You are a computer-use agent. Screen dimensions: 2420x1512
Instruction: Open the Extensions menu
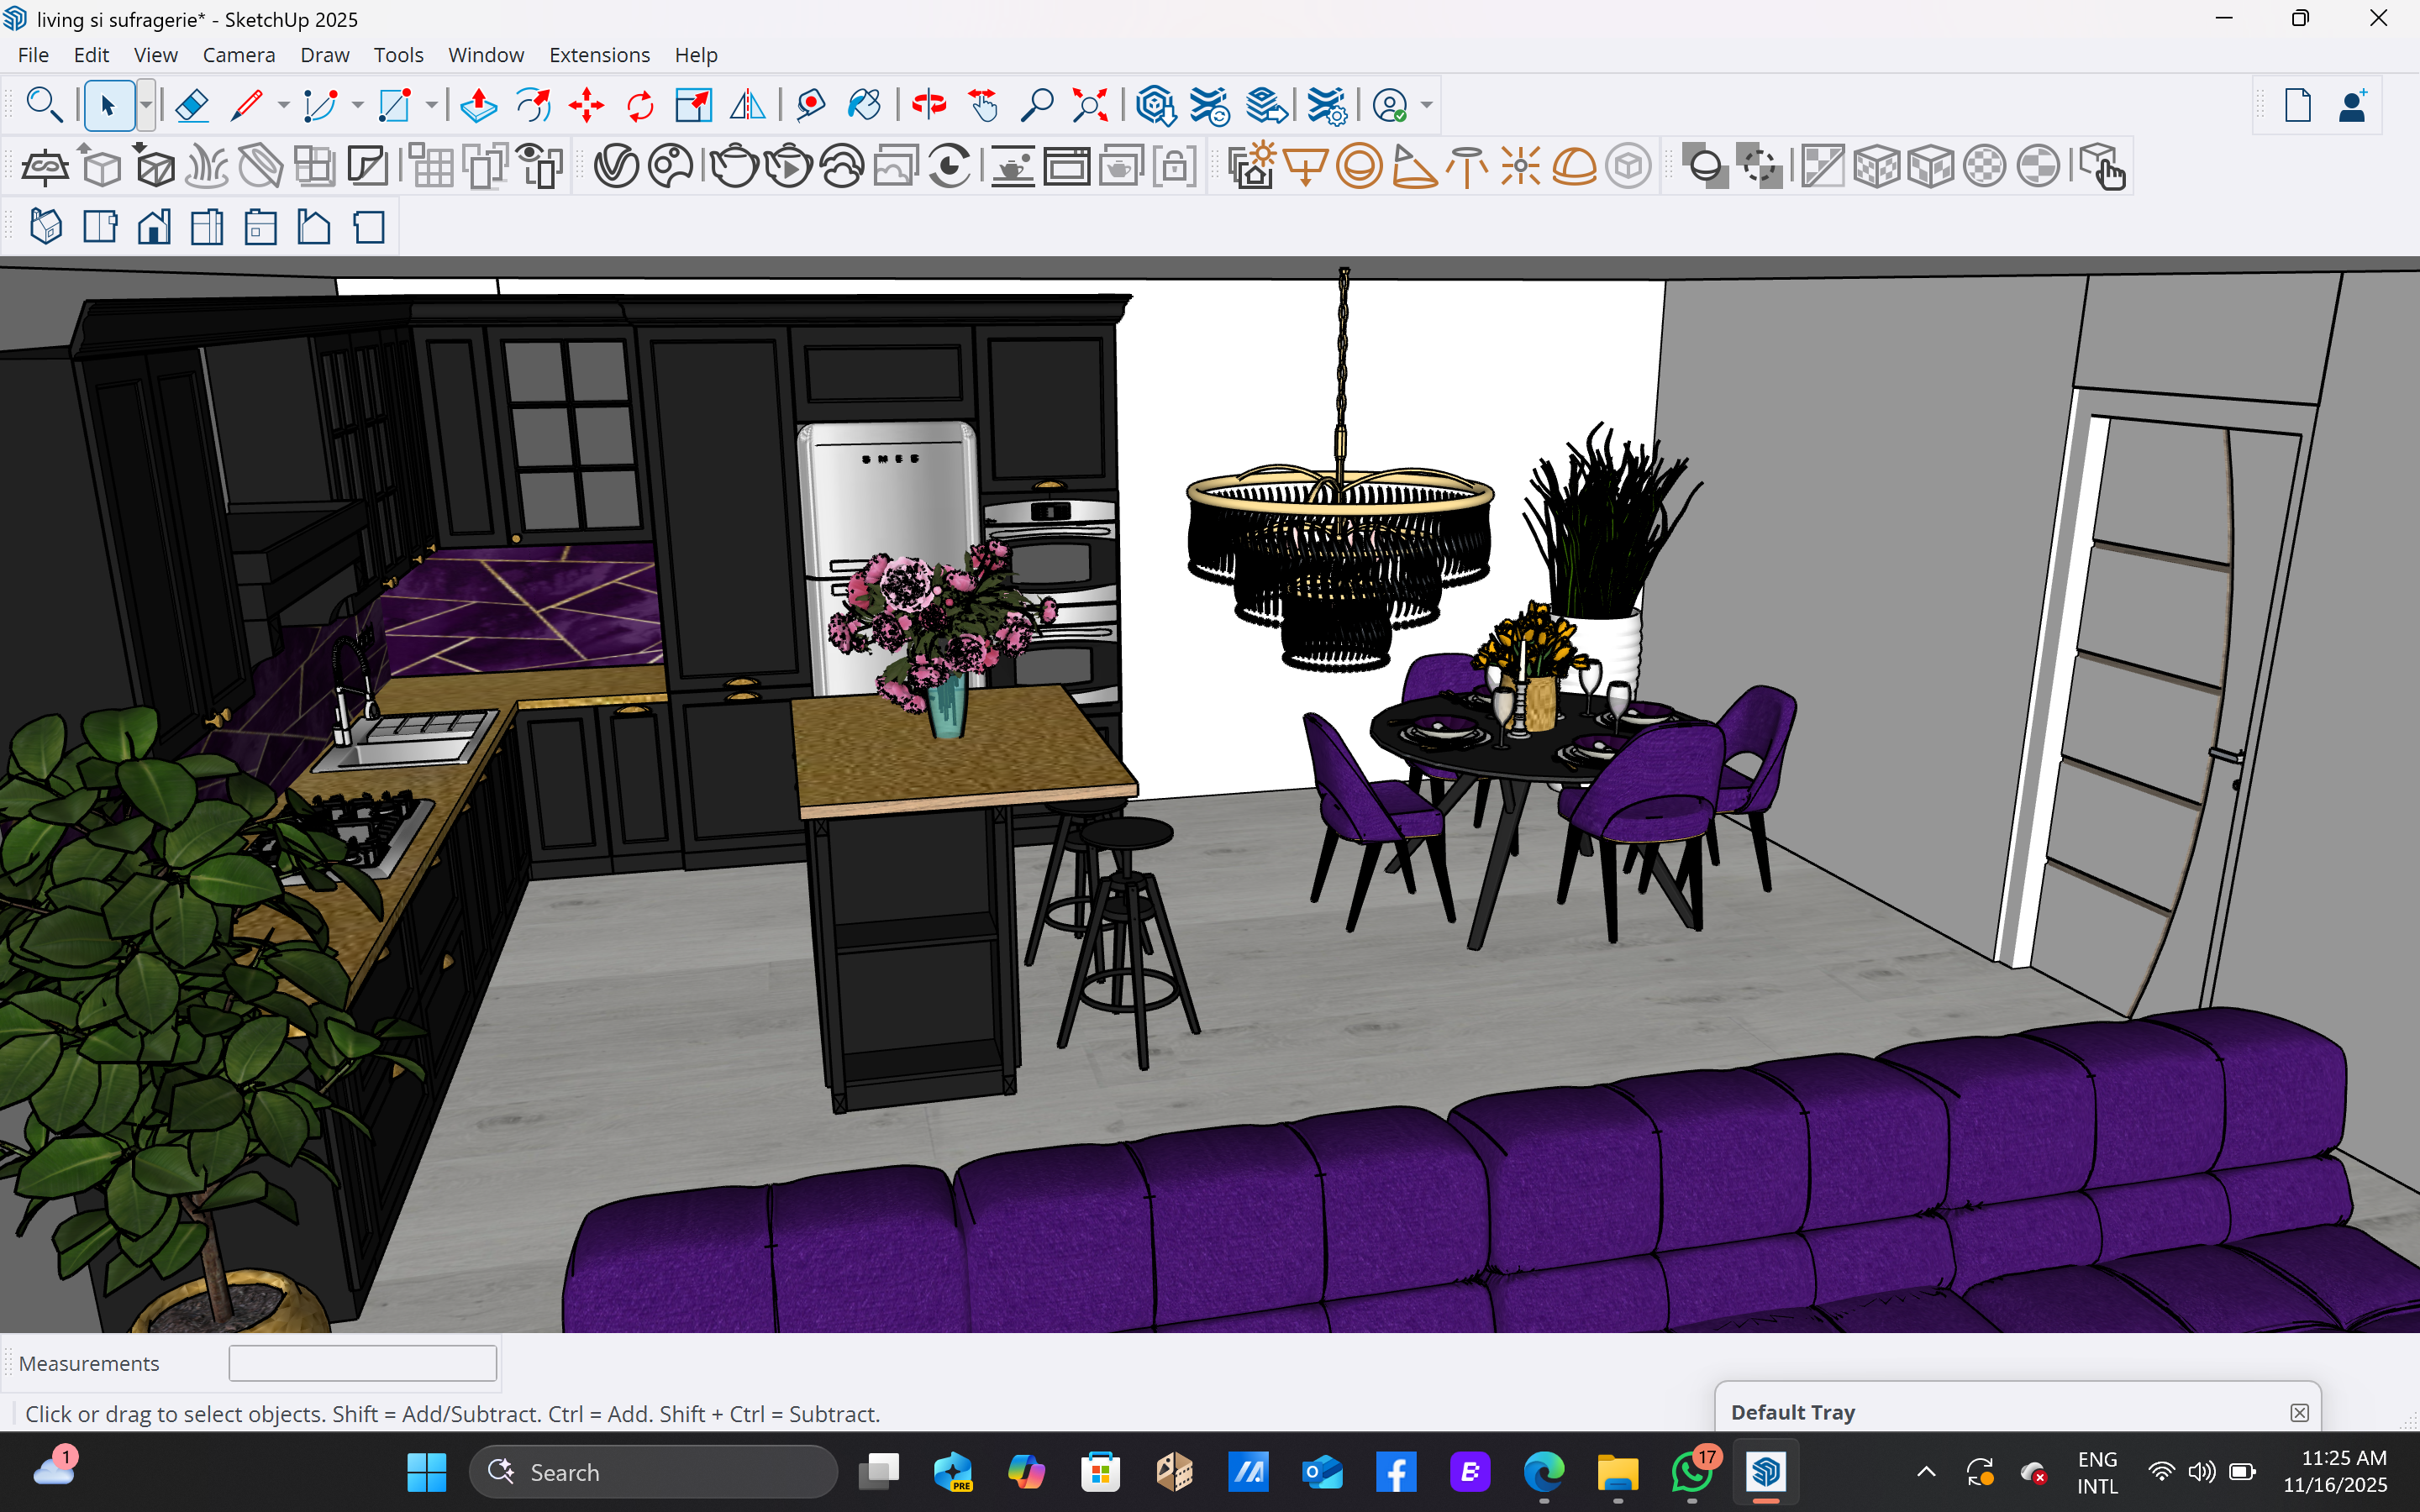(599, 55)
